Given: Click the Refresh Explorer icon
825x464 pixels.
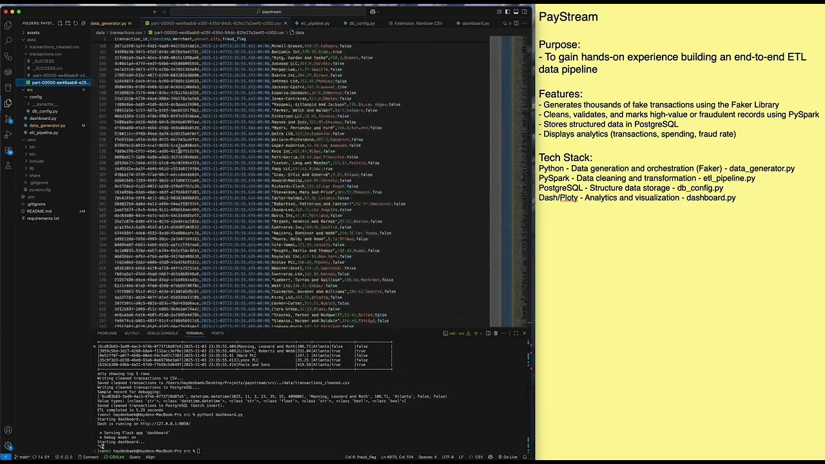Looking at the screenshot, I should pos(76,23).
